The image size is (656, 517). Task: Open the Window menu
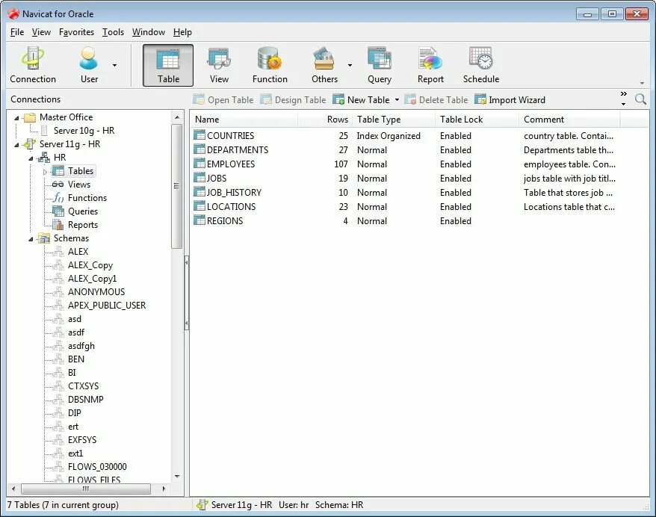point(149,32)
